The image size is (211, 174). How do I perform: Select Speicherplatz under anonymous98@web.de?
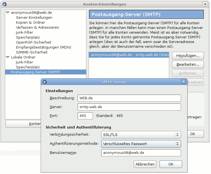coord(28,37)
